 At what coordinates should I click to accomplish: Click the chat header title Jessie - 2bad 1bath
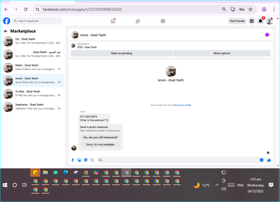(93, 35)
